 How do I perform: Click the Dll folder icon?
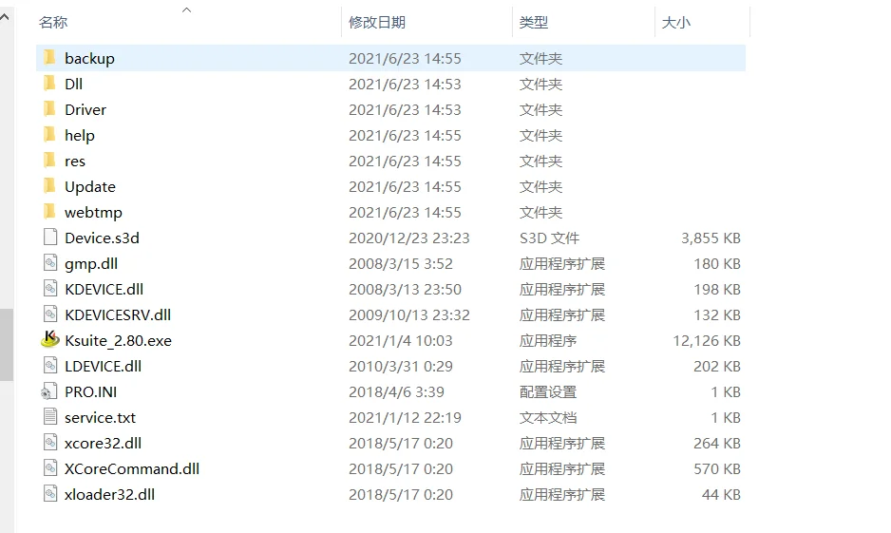(50, 83)
